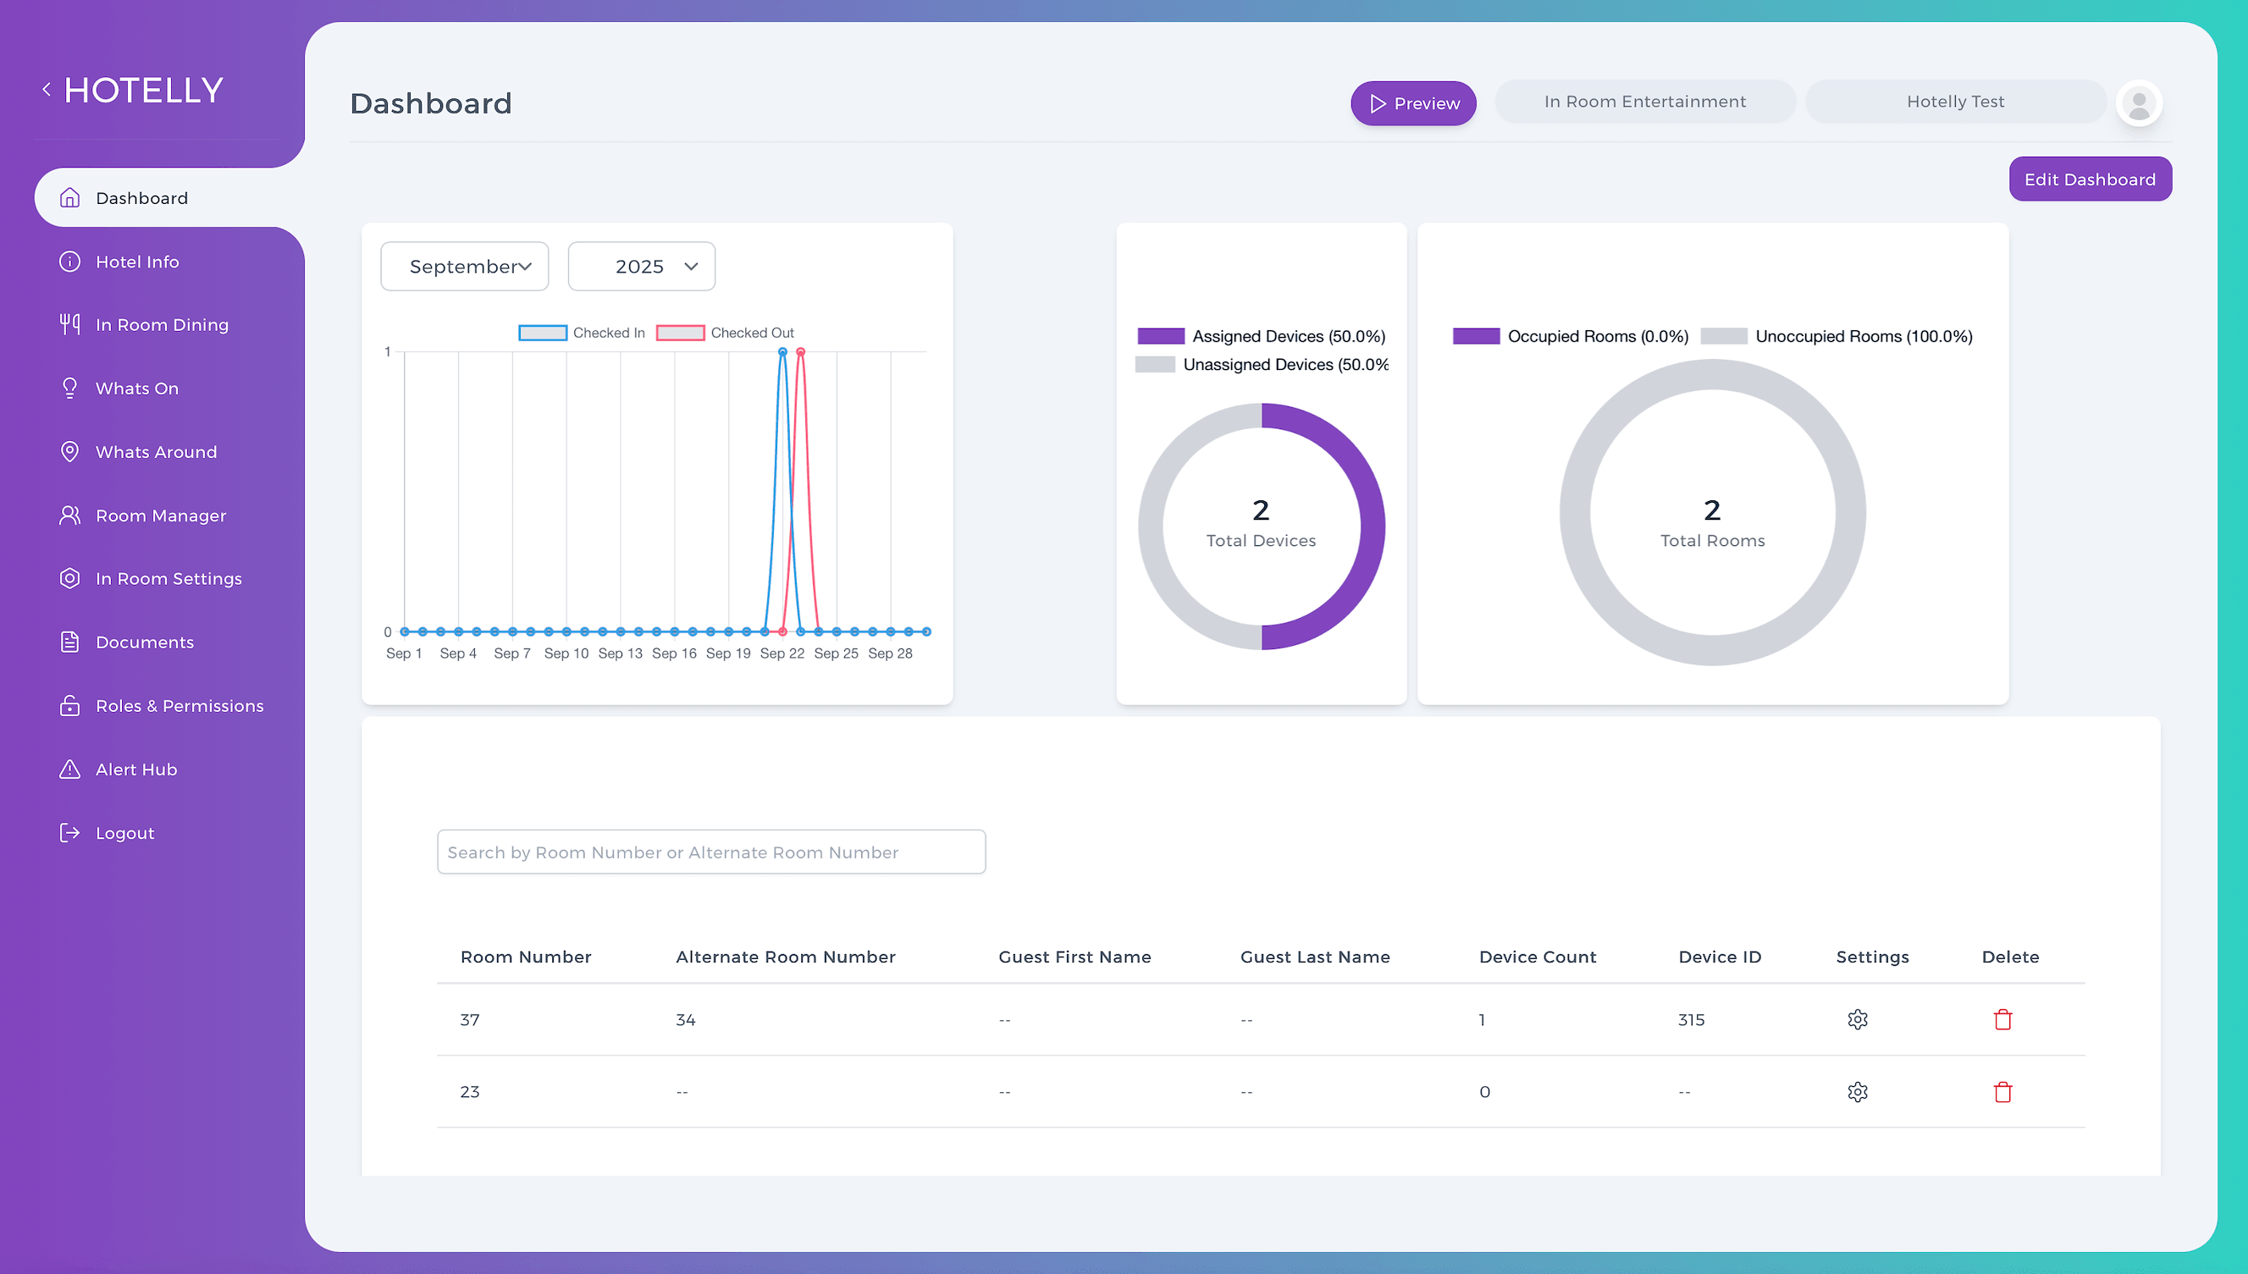Viewport: 2248px width, 1274px height.
Task: Click Unoccupied Rooms gray legend swatch
Action: click(x=1723, y=336)
